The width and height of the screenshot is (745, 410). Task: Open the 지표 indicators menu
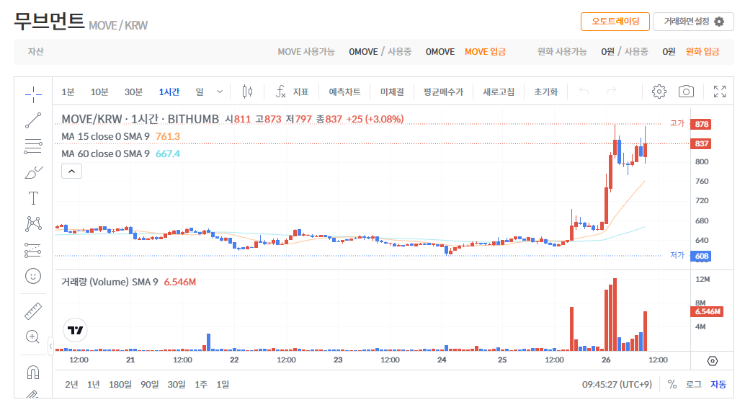click(x=293, y=92)
